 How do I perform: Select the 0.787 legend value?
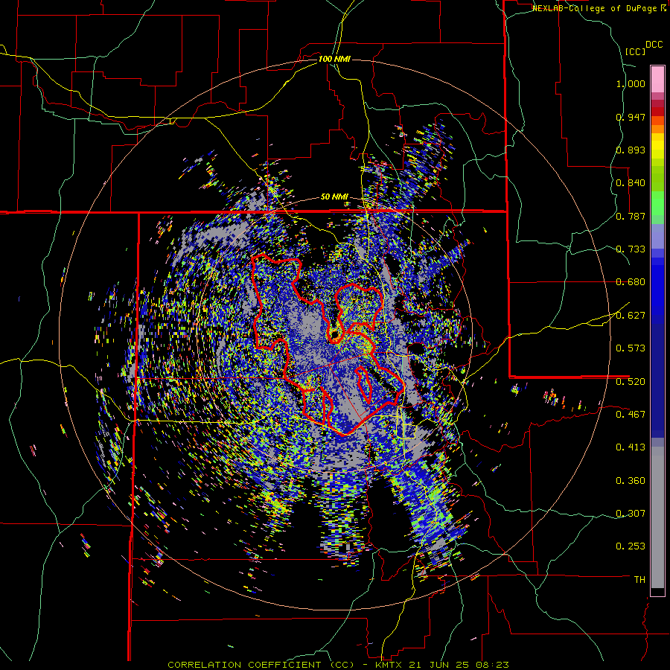[x=631, y=216]
